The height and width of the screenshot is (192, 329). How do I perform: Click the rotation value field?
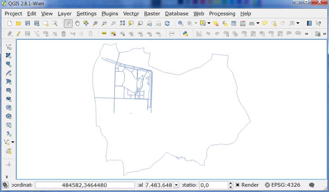[213, 185]
